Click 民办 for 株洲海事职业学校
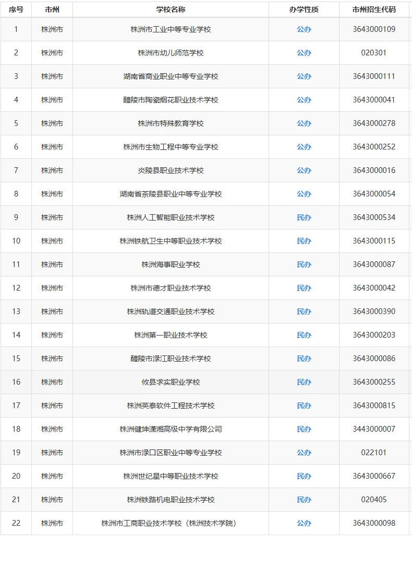 [304, 264]
